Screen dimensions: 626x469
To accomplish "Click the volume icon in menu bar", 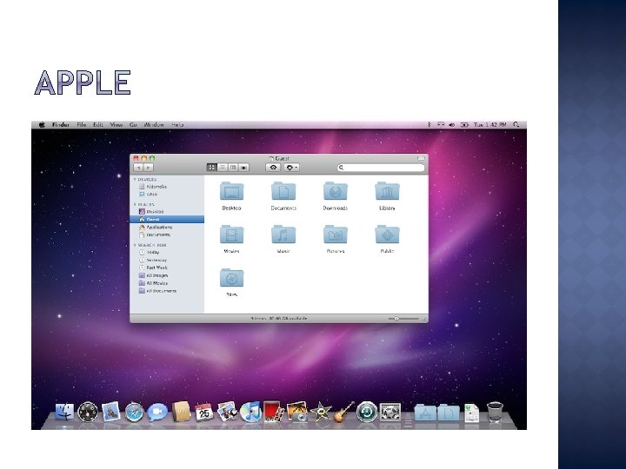I will (452, 125).
